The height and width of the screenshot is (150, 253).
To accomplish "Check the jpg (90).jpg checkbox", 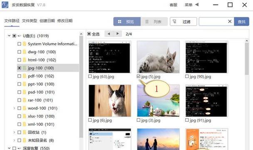I will (187, 76).
